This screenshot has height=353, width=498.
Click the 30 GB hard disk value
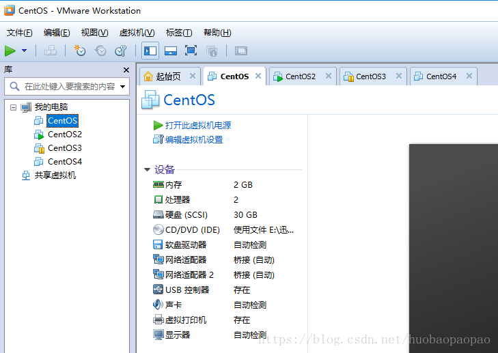[x=245, y=215]
